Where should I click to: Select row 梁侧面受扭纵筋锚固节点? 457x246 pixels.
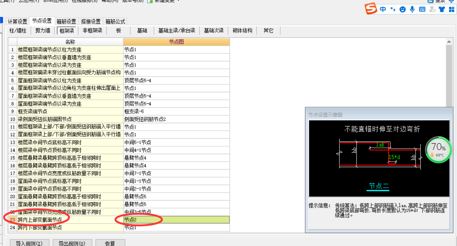click(x=70, y=119)
